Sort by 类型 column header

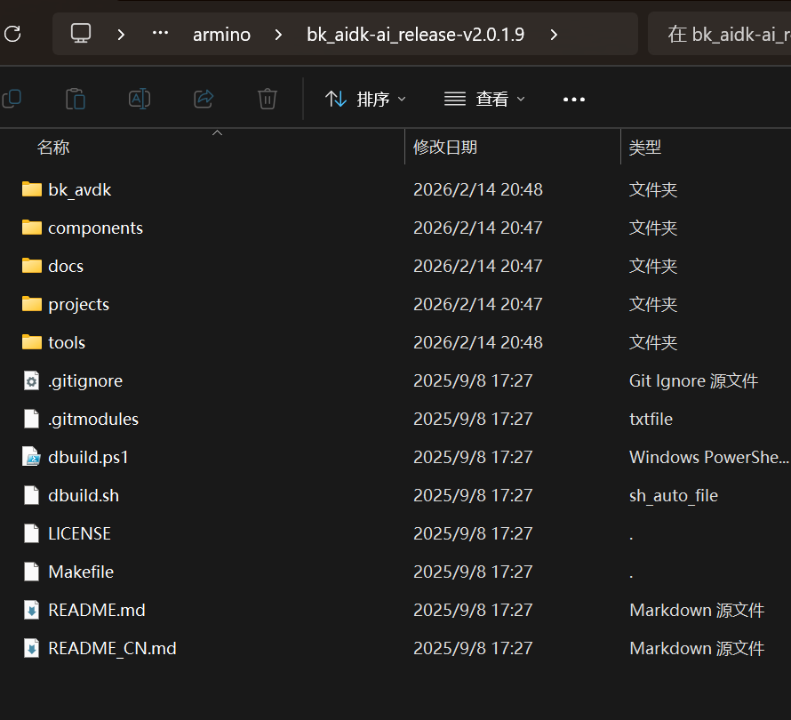point(644,148)
